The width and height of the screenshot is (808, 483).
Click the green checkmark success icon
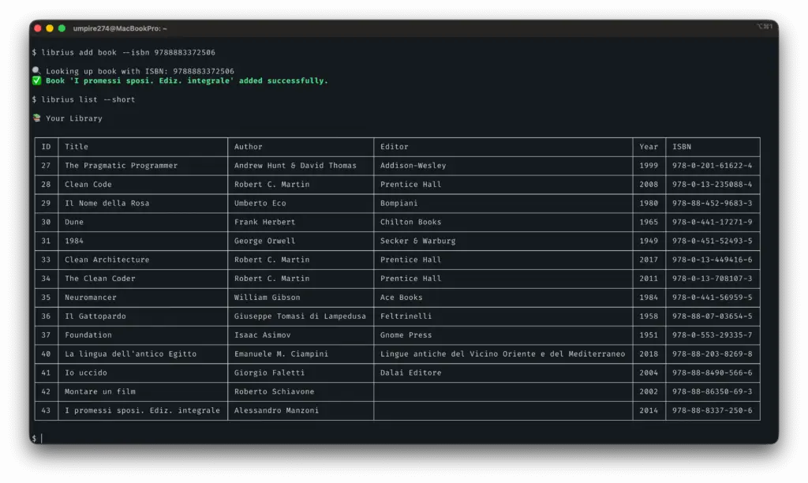tap(36, 80)
